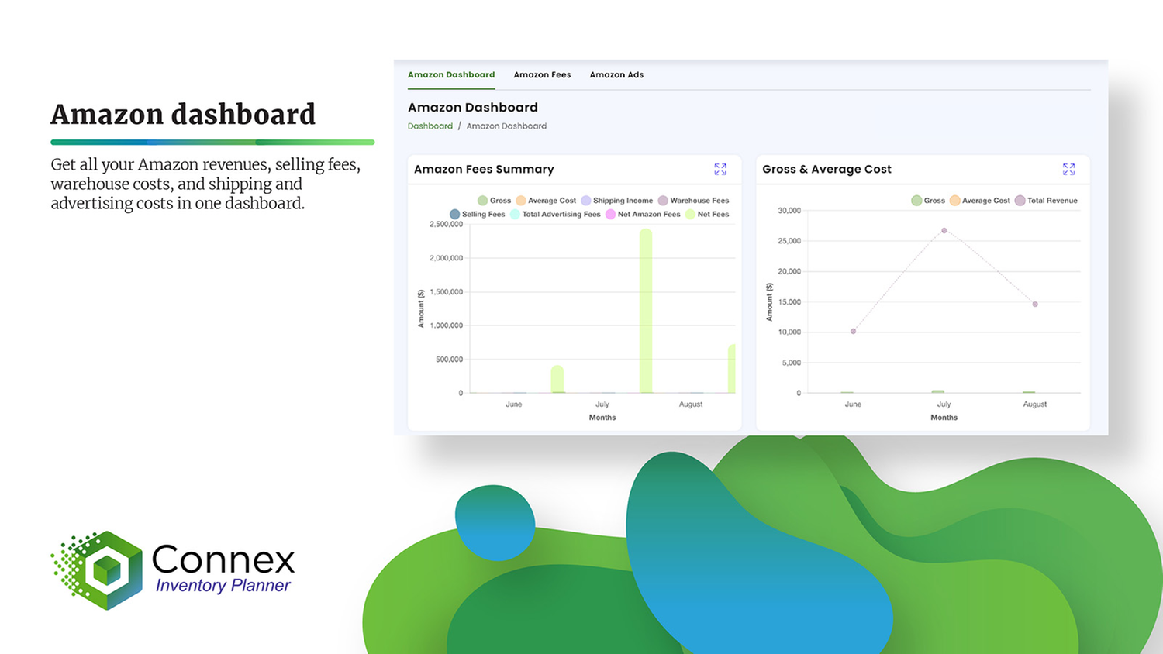This screenshot has height=654, width=1163.
Task: Click the August label in Gross & Average Cost
Action: point(1035,404)
